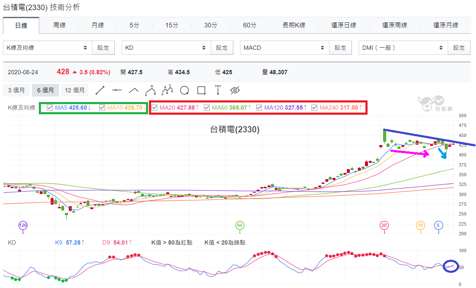This screenshot has height=288, width=476.
Task: Select the TXT text annotation tool
Action: click(x=218, y=90)
